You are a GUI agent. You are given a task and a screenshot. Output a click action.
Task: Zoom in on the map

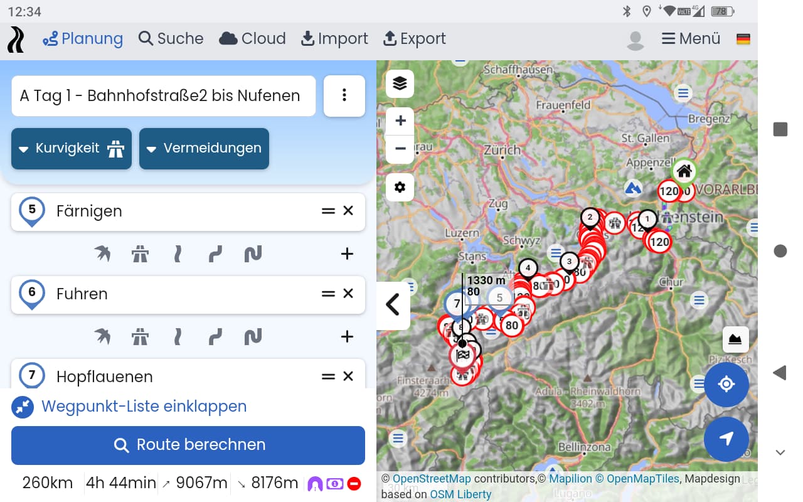point(400,120)
